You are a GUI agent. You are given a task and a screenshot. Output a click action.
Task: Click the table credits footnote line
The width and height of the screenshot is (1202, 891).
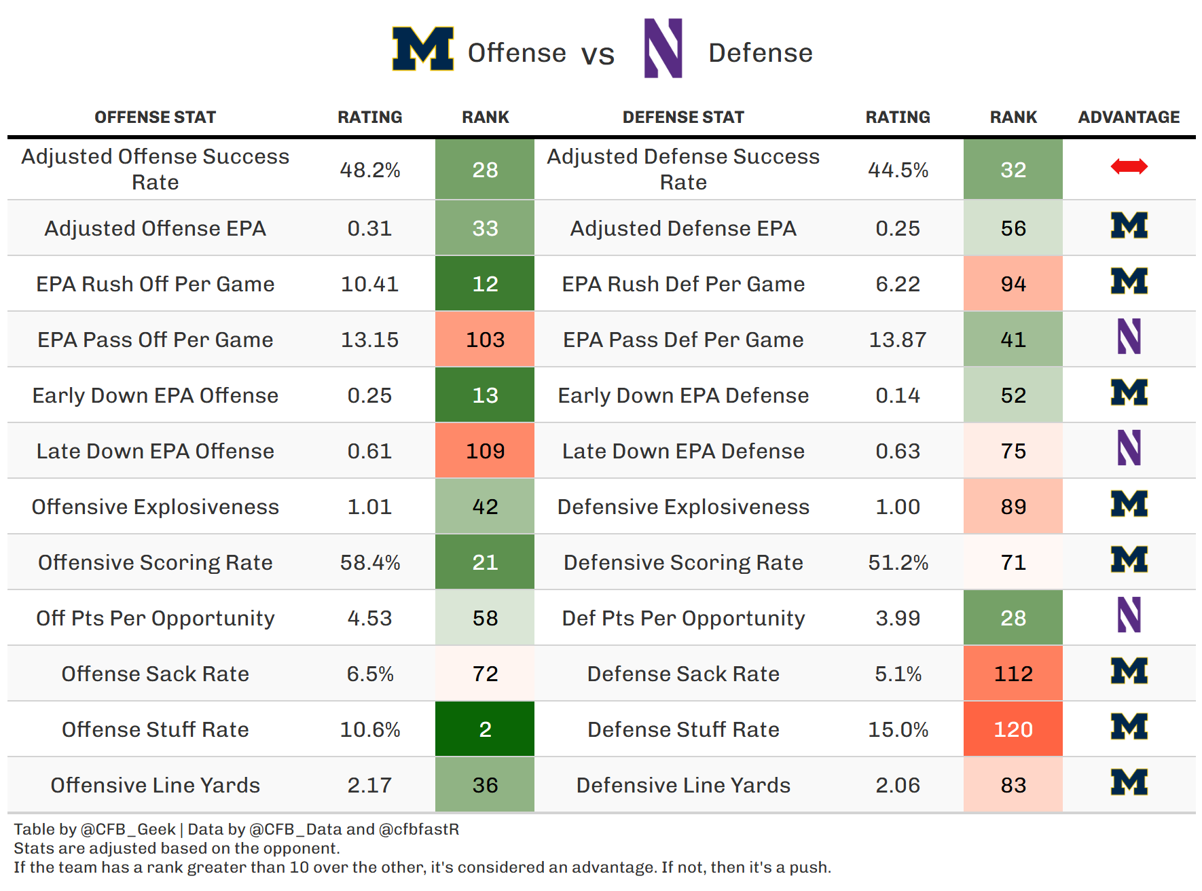(x=236, y=829)
